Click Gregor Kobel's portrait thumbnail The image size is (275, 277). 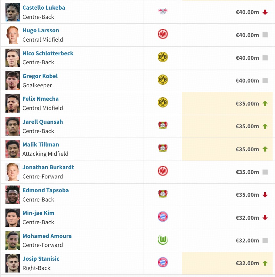(x=13, y=81)
